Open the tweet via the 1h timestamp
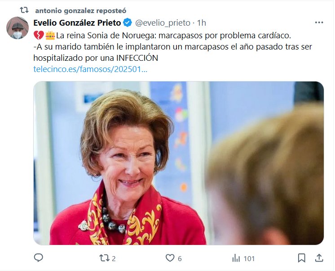 (x=201, y=23)
